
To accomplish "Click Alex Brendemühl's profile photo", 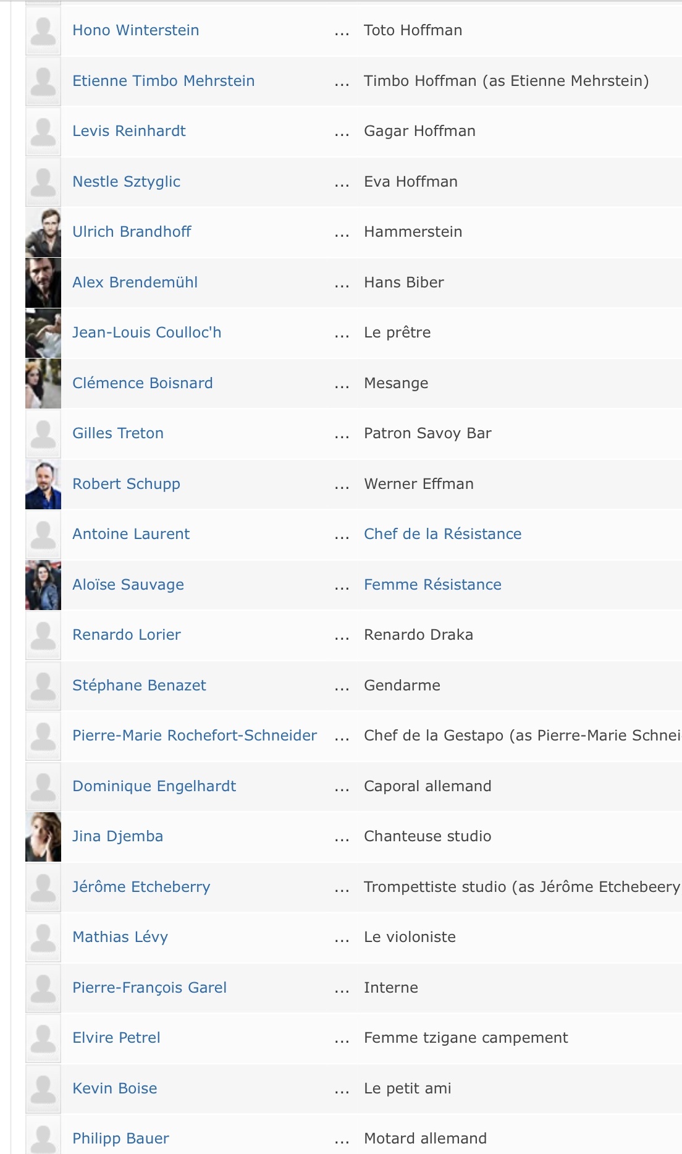I will 43,282.
